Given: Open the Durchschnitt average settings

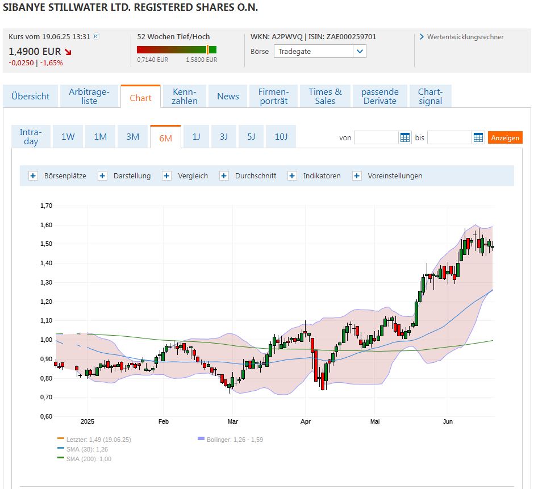Looking at the screenshot, I should (x=224, y=175).
